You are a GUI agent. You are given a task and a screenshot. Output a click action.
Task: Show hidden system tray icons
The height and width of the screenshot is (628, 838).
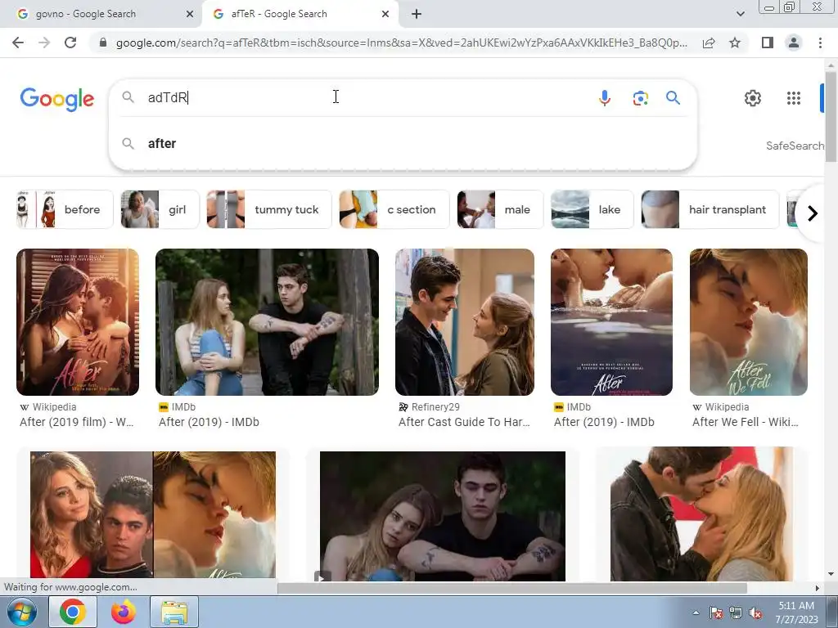click(696, 612)
